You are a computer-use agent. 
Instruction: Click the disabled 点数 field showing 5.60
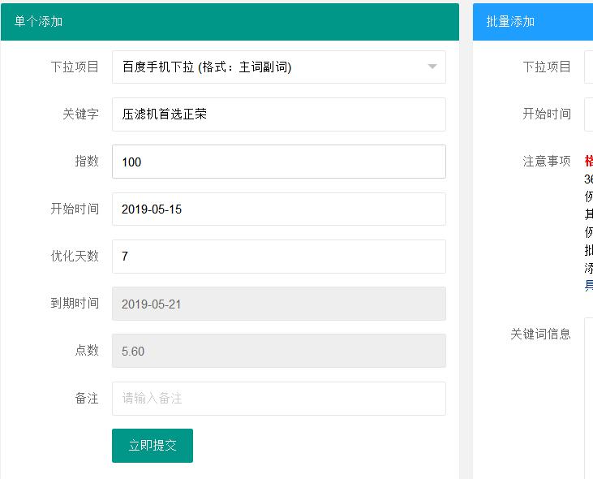pyautogui.click(x=278, y=351)
